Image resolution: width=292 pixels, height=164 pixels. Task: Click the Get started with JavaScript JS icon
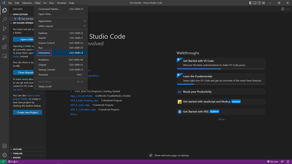coord(179,102)
